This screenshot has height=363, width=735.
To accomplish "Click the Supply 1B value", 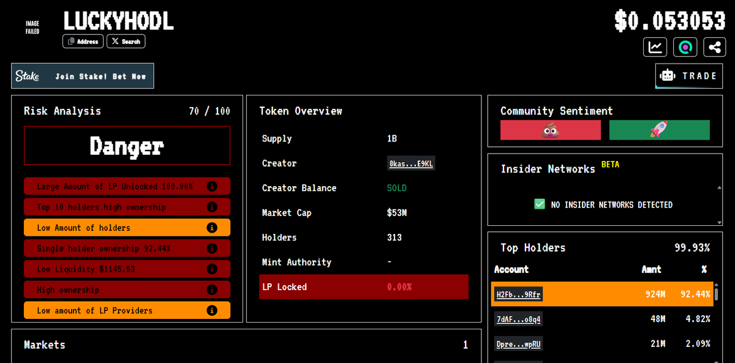I will pyautogui.click(x=392, y=138).
